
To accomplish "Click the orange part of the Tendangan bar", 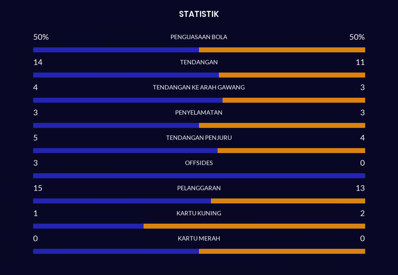I will [292, 75].
